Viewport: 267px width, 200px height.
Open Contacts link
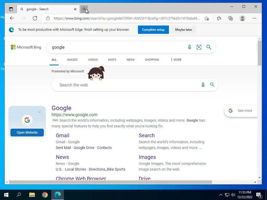(x=104, y=148)
